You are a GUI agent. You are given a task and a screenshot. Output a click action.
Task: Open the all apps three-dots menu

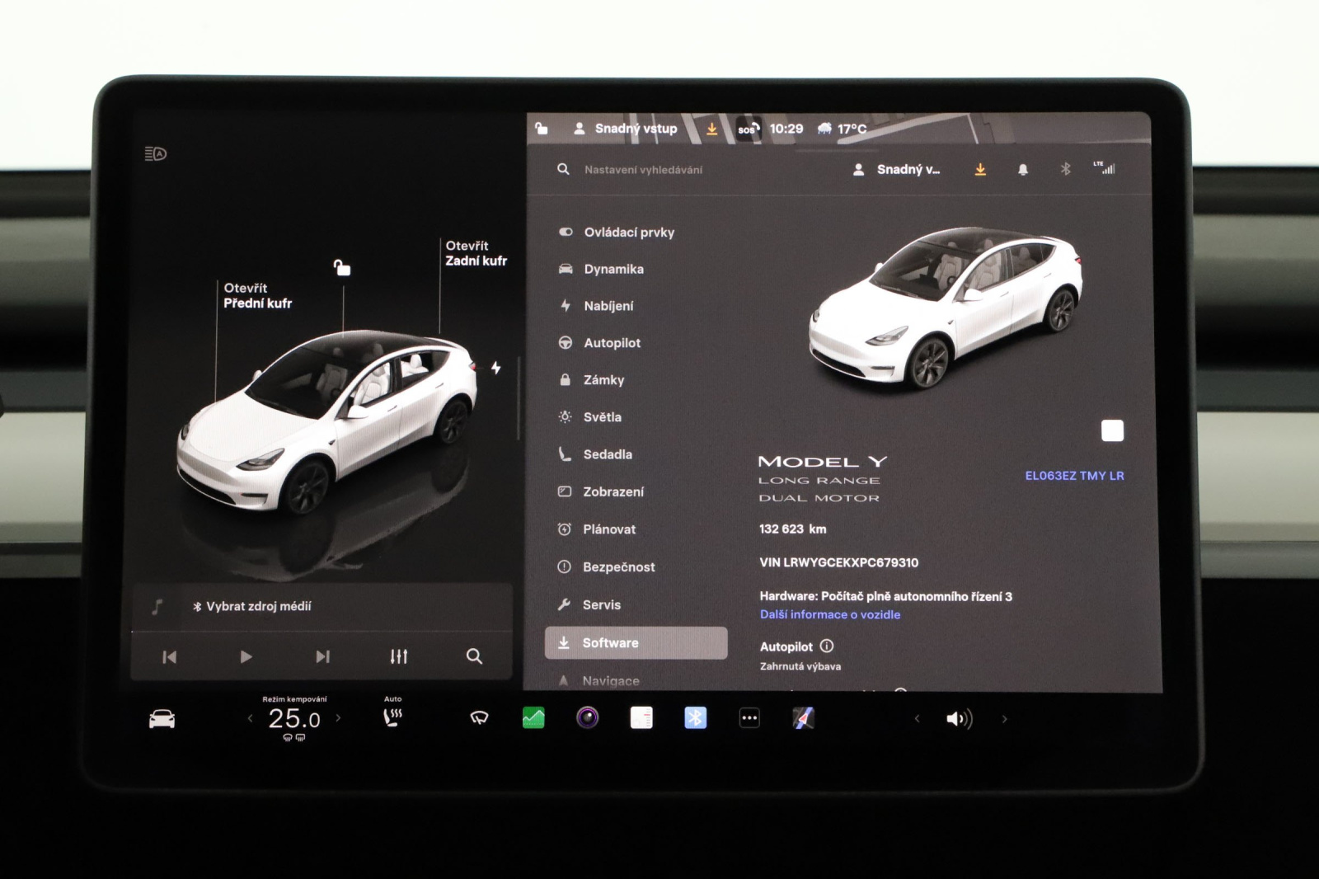(x=749, y=718)
